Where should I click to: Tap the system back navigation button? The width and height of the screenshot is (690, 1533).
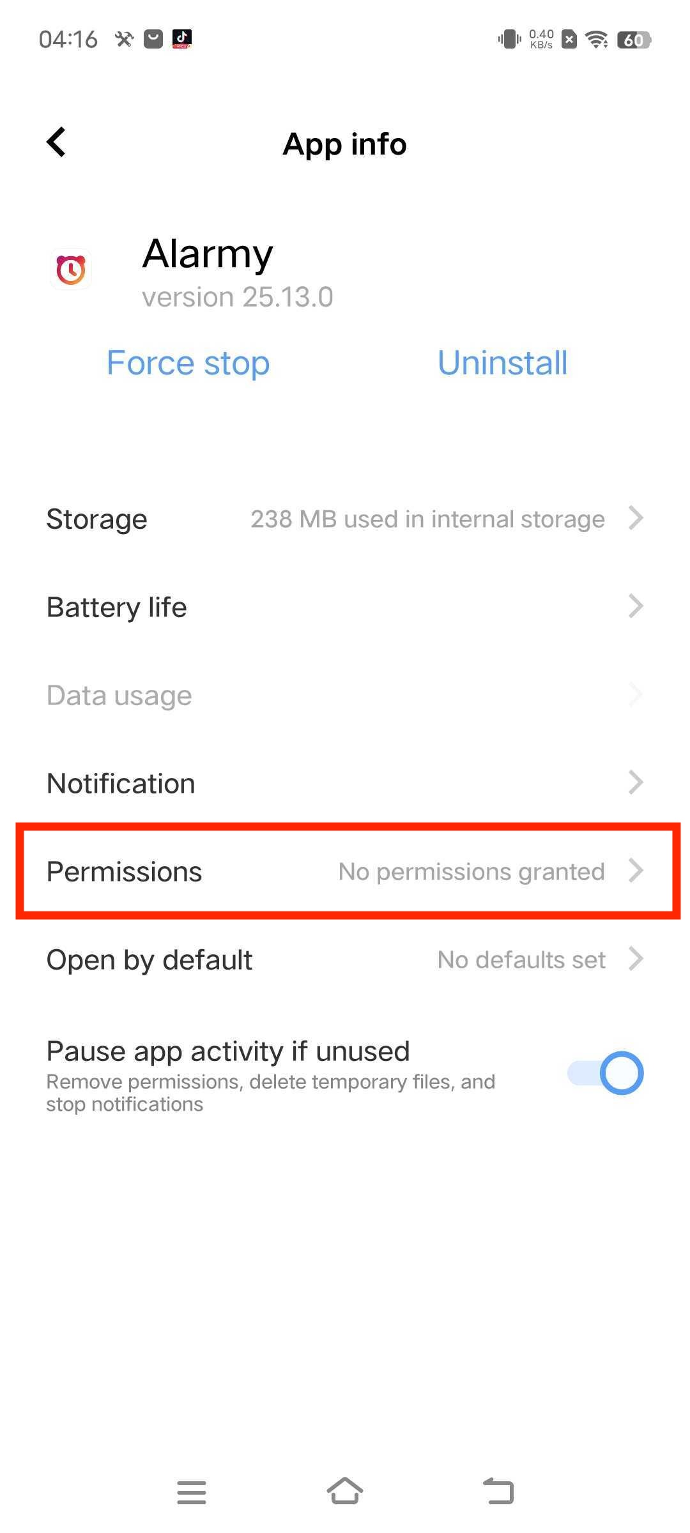pos(498,1491)
